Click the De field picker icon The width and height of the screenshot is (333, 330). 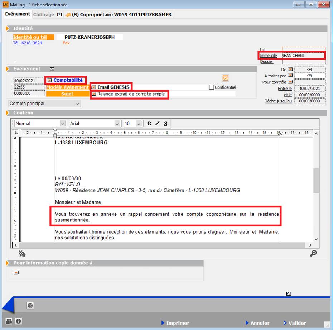click(290, 70)
